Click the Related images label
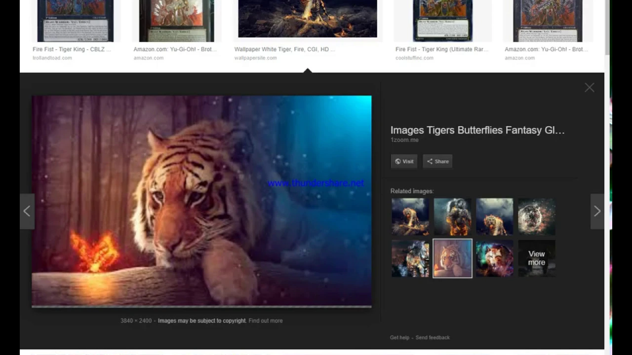632x355 pixels. pos(412,191)
